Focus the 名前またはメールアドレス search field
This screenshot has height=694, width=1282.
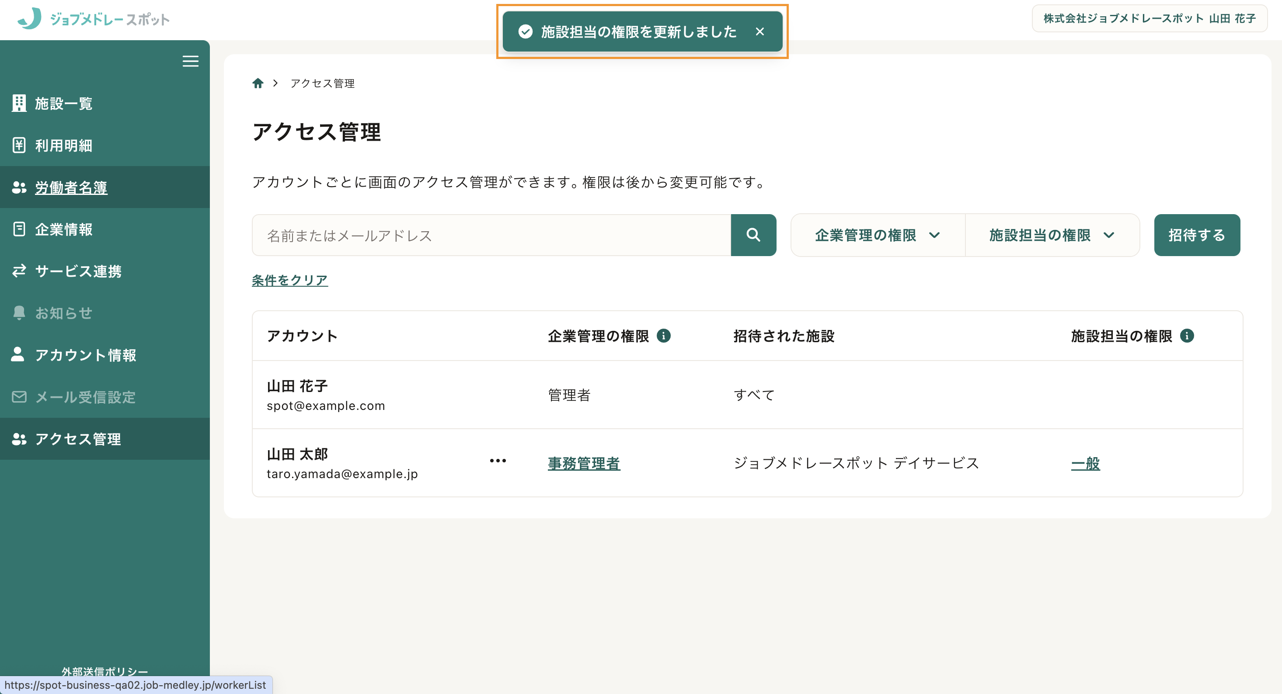pos(491,235)
